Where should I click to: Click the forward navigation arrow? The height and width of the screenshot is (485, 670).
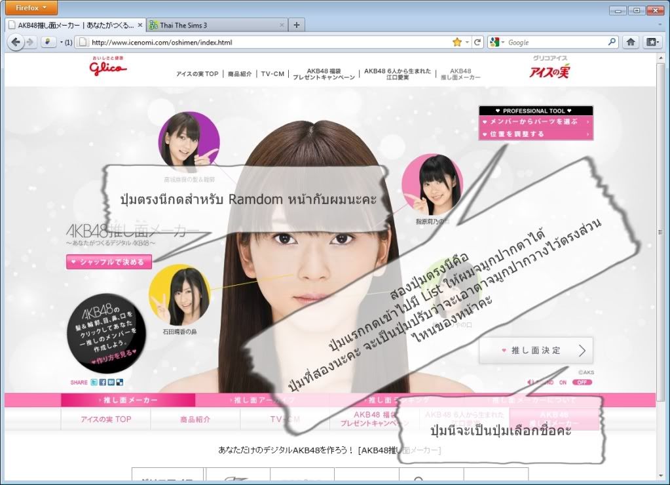tap(30, 43)
